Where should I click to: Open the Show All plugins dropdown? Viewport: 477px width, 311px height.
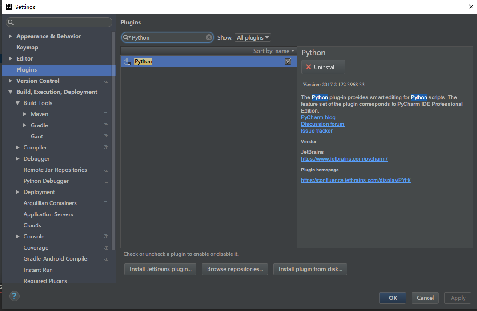(253, 37)
